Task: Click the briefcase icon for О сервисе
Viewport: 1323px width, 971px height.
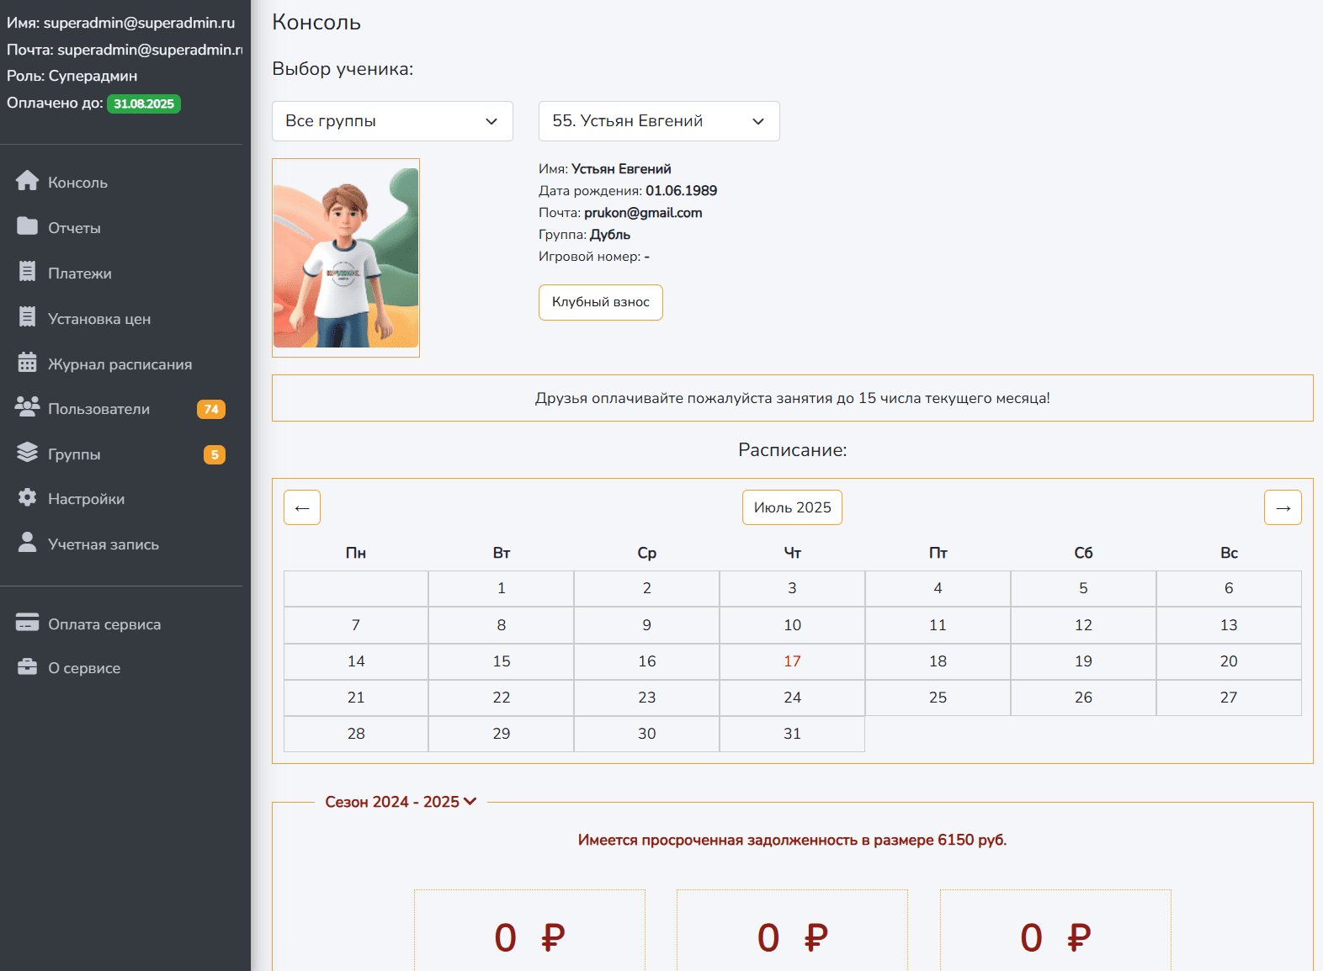Action: coord(27,667)
